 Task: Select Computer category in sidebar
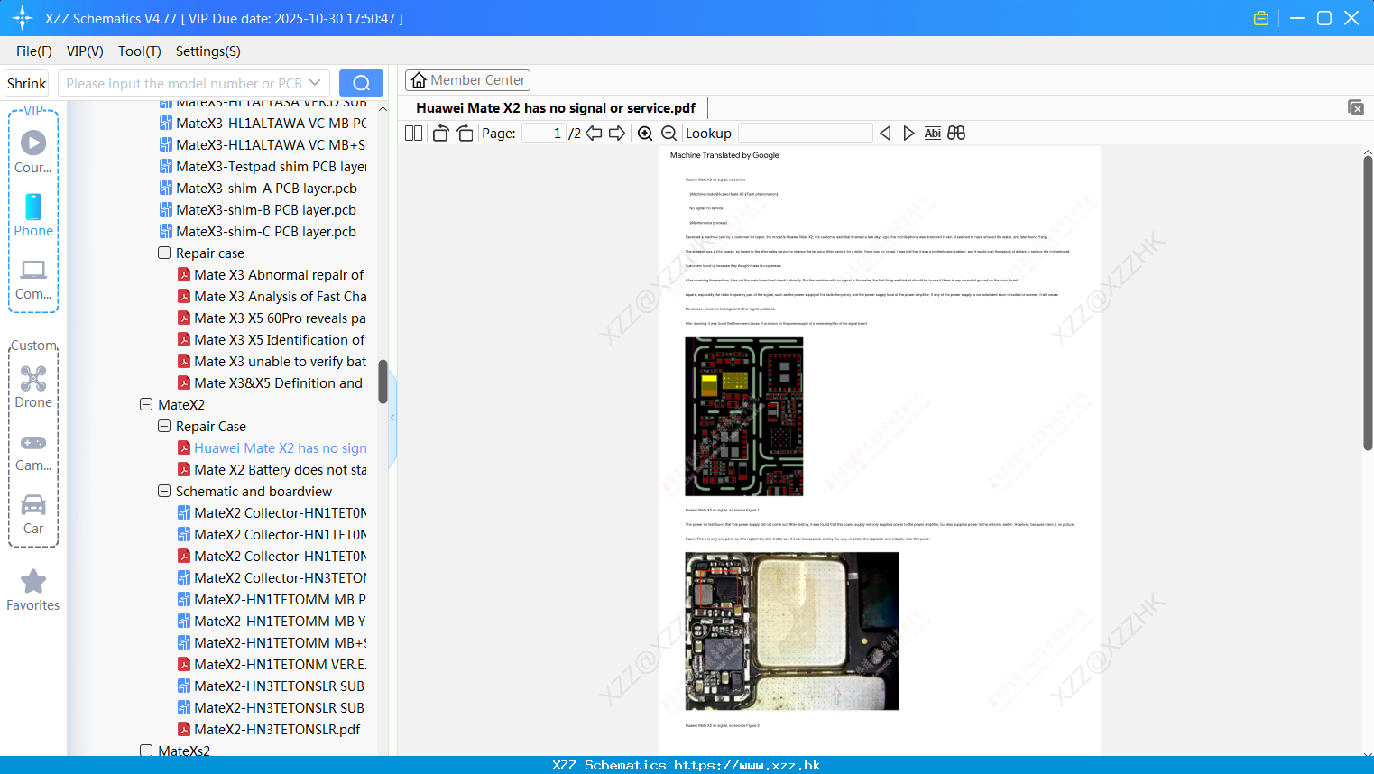click(33, 280)
